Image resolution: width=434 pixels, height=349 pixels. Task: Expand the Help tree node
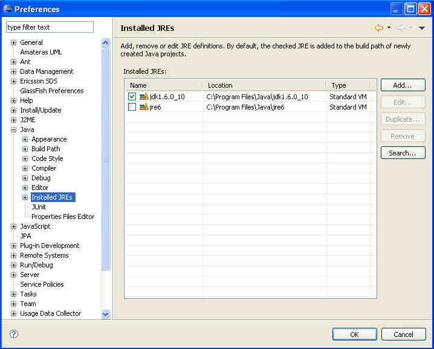13,101
